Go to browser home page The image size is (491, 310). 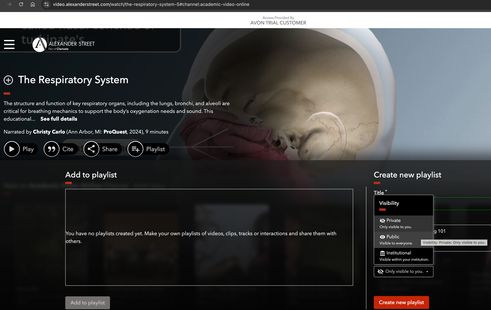point(33,4)
